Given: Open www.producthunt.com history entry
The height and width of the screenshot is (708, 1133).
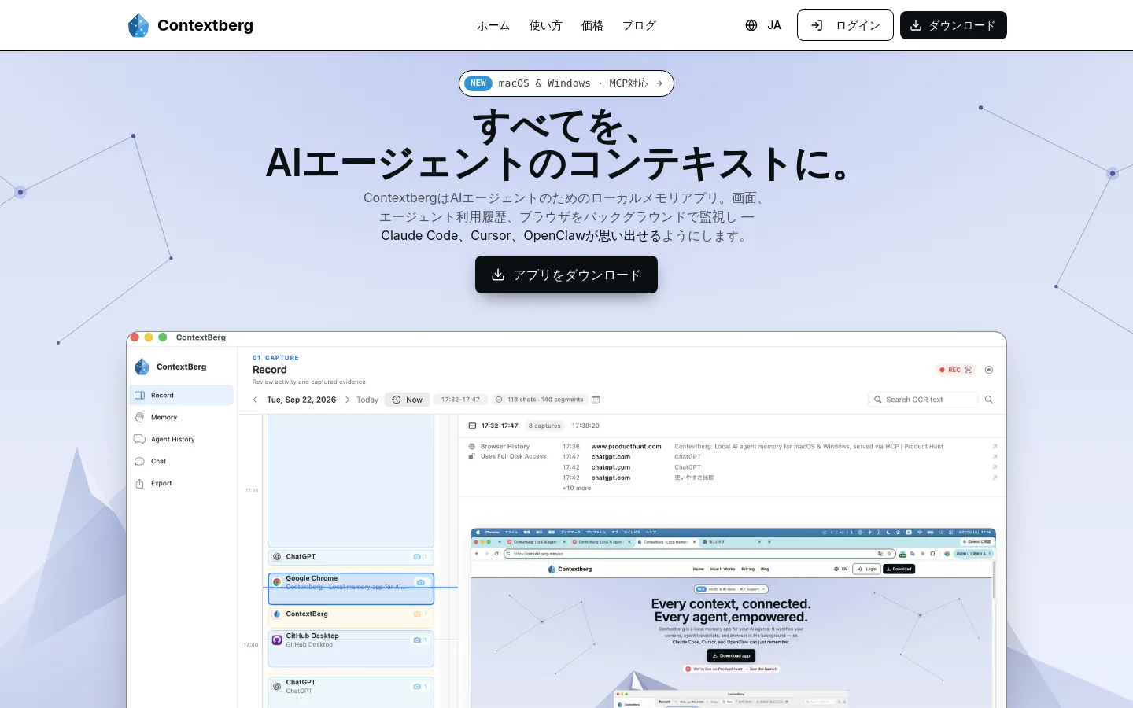Looking at the screenshot, I should (626, 446).
